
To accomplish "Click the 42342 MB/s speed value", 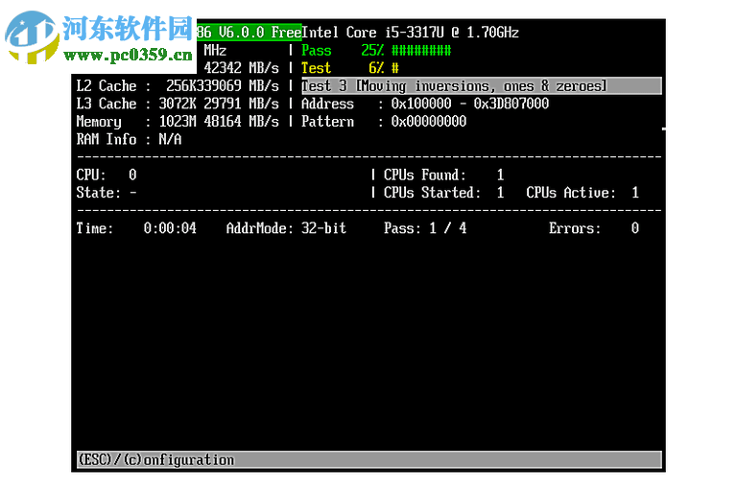I will (x=242, y=68).
